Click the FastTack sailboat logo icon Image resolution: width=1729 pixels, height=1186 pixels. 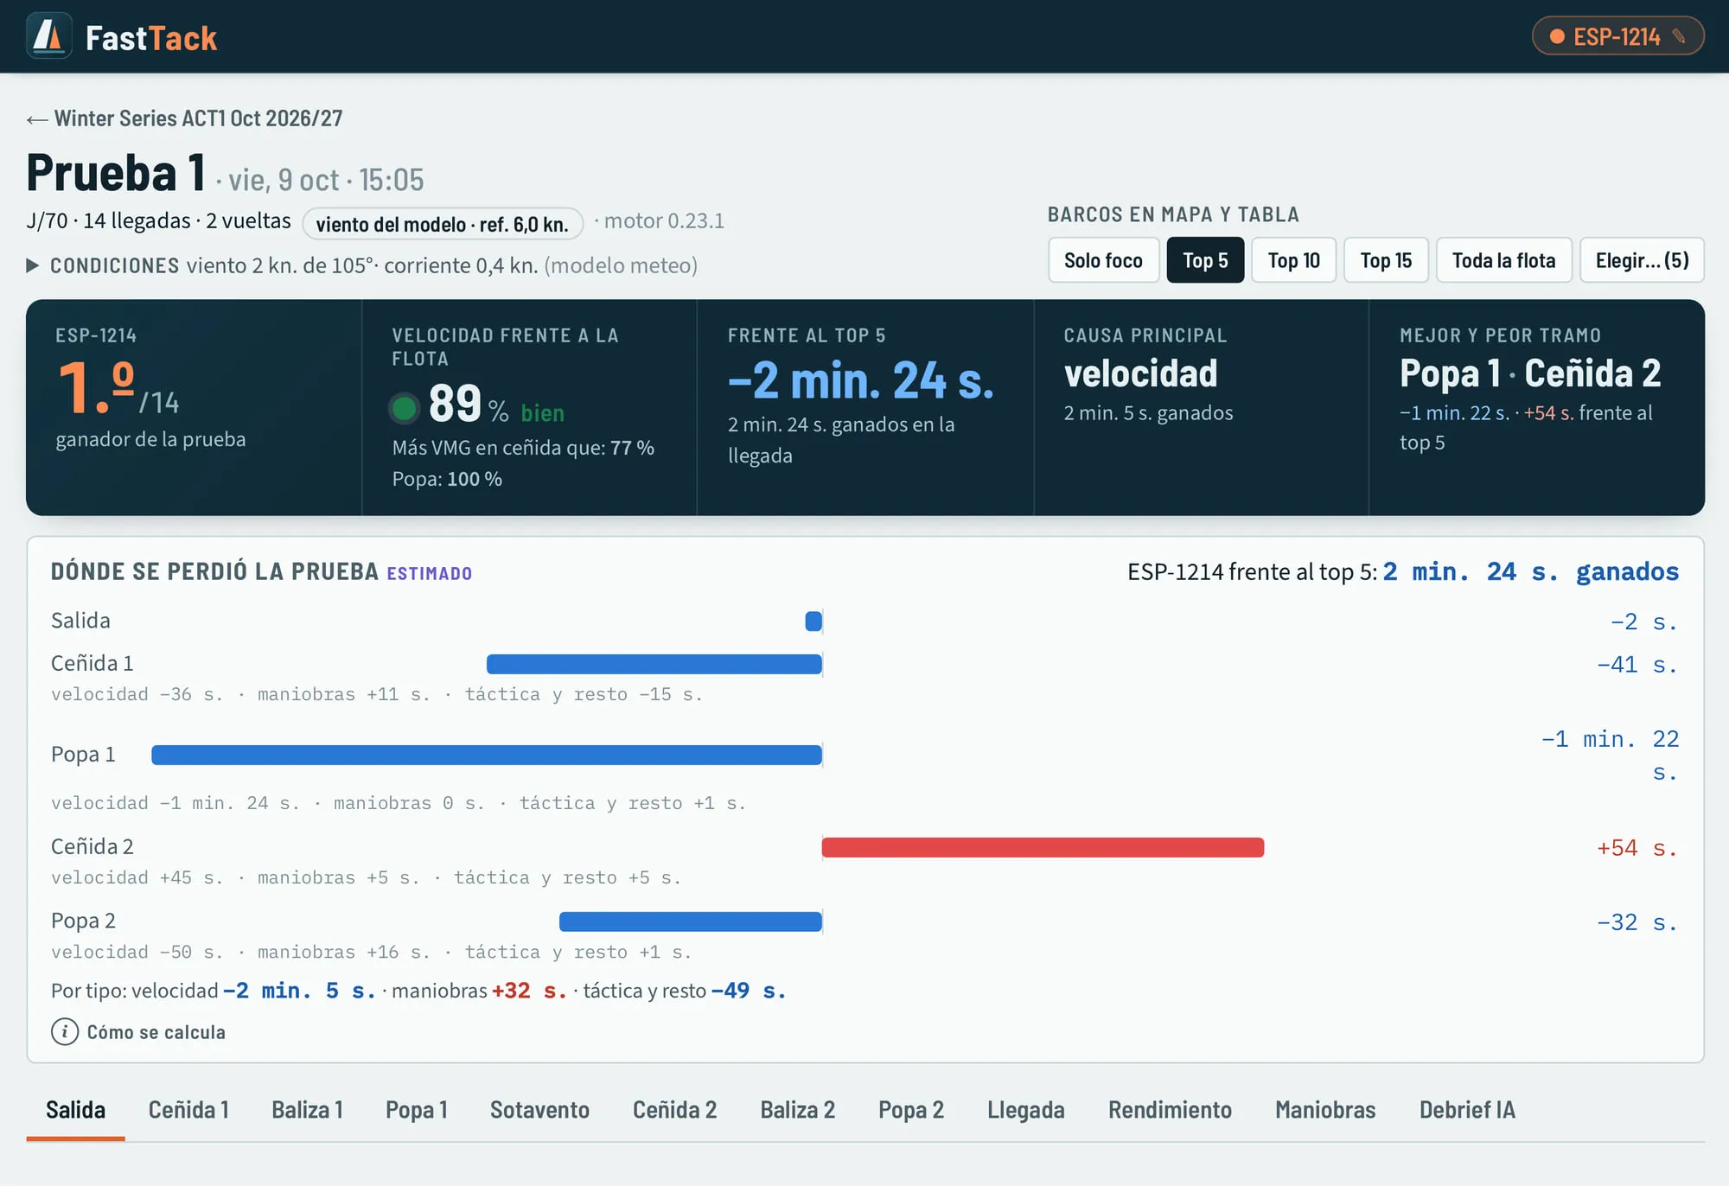49,36
